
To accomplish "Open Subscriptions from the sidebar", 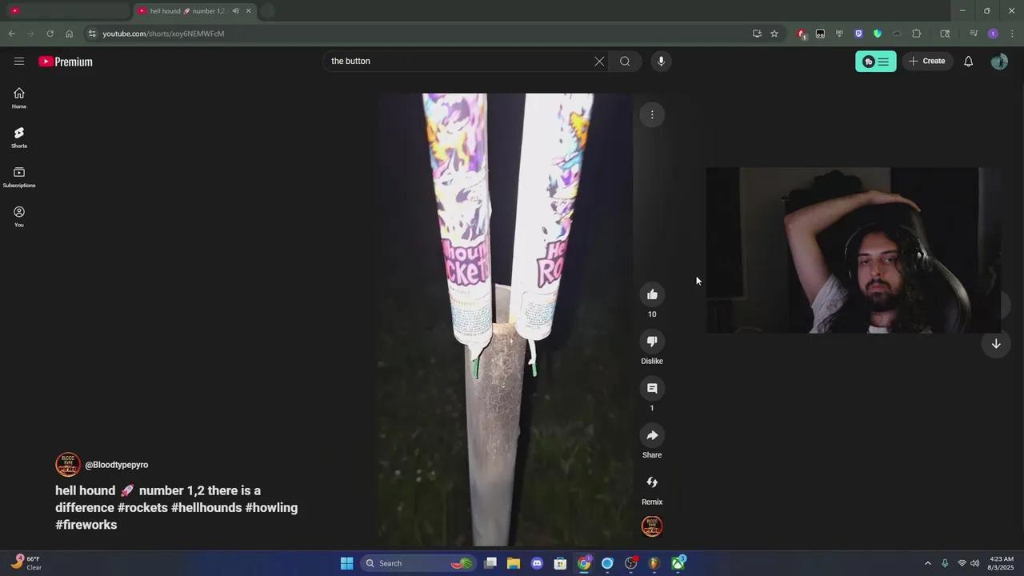I will click(x=18, y=177).
